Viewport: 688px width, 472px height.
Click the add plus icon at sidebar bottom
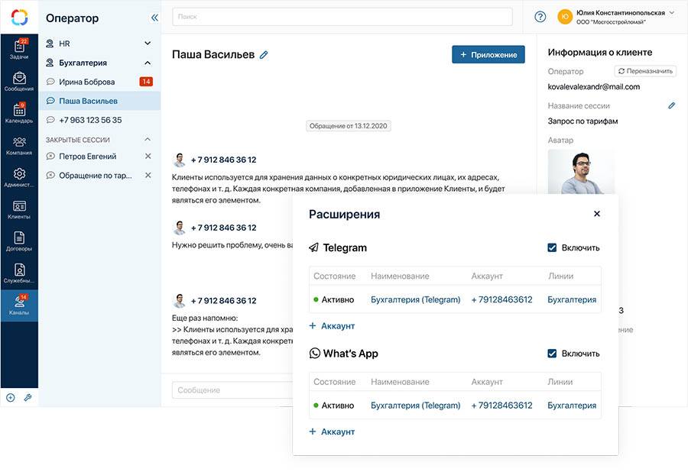pos(11,397)
